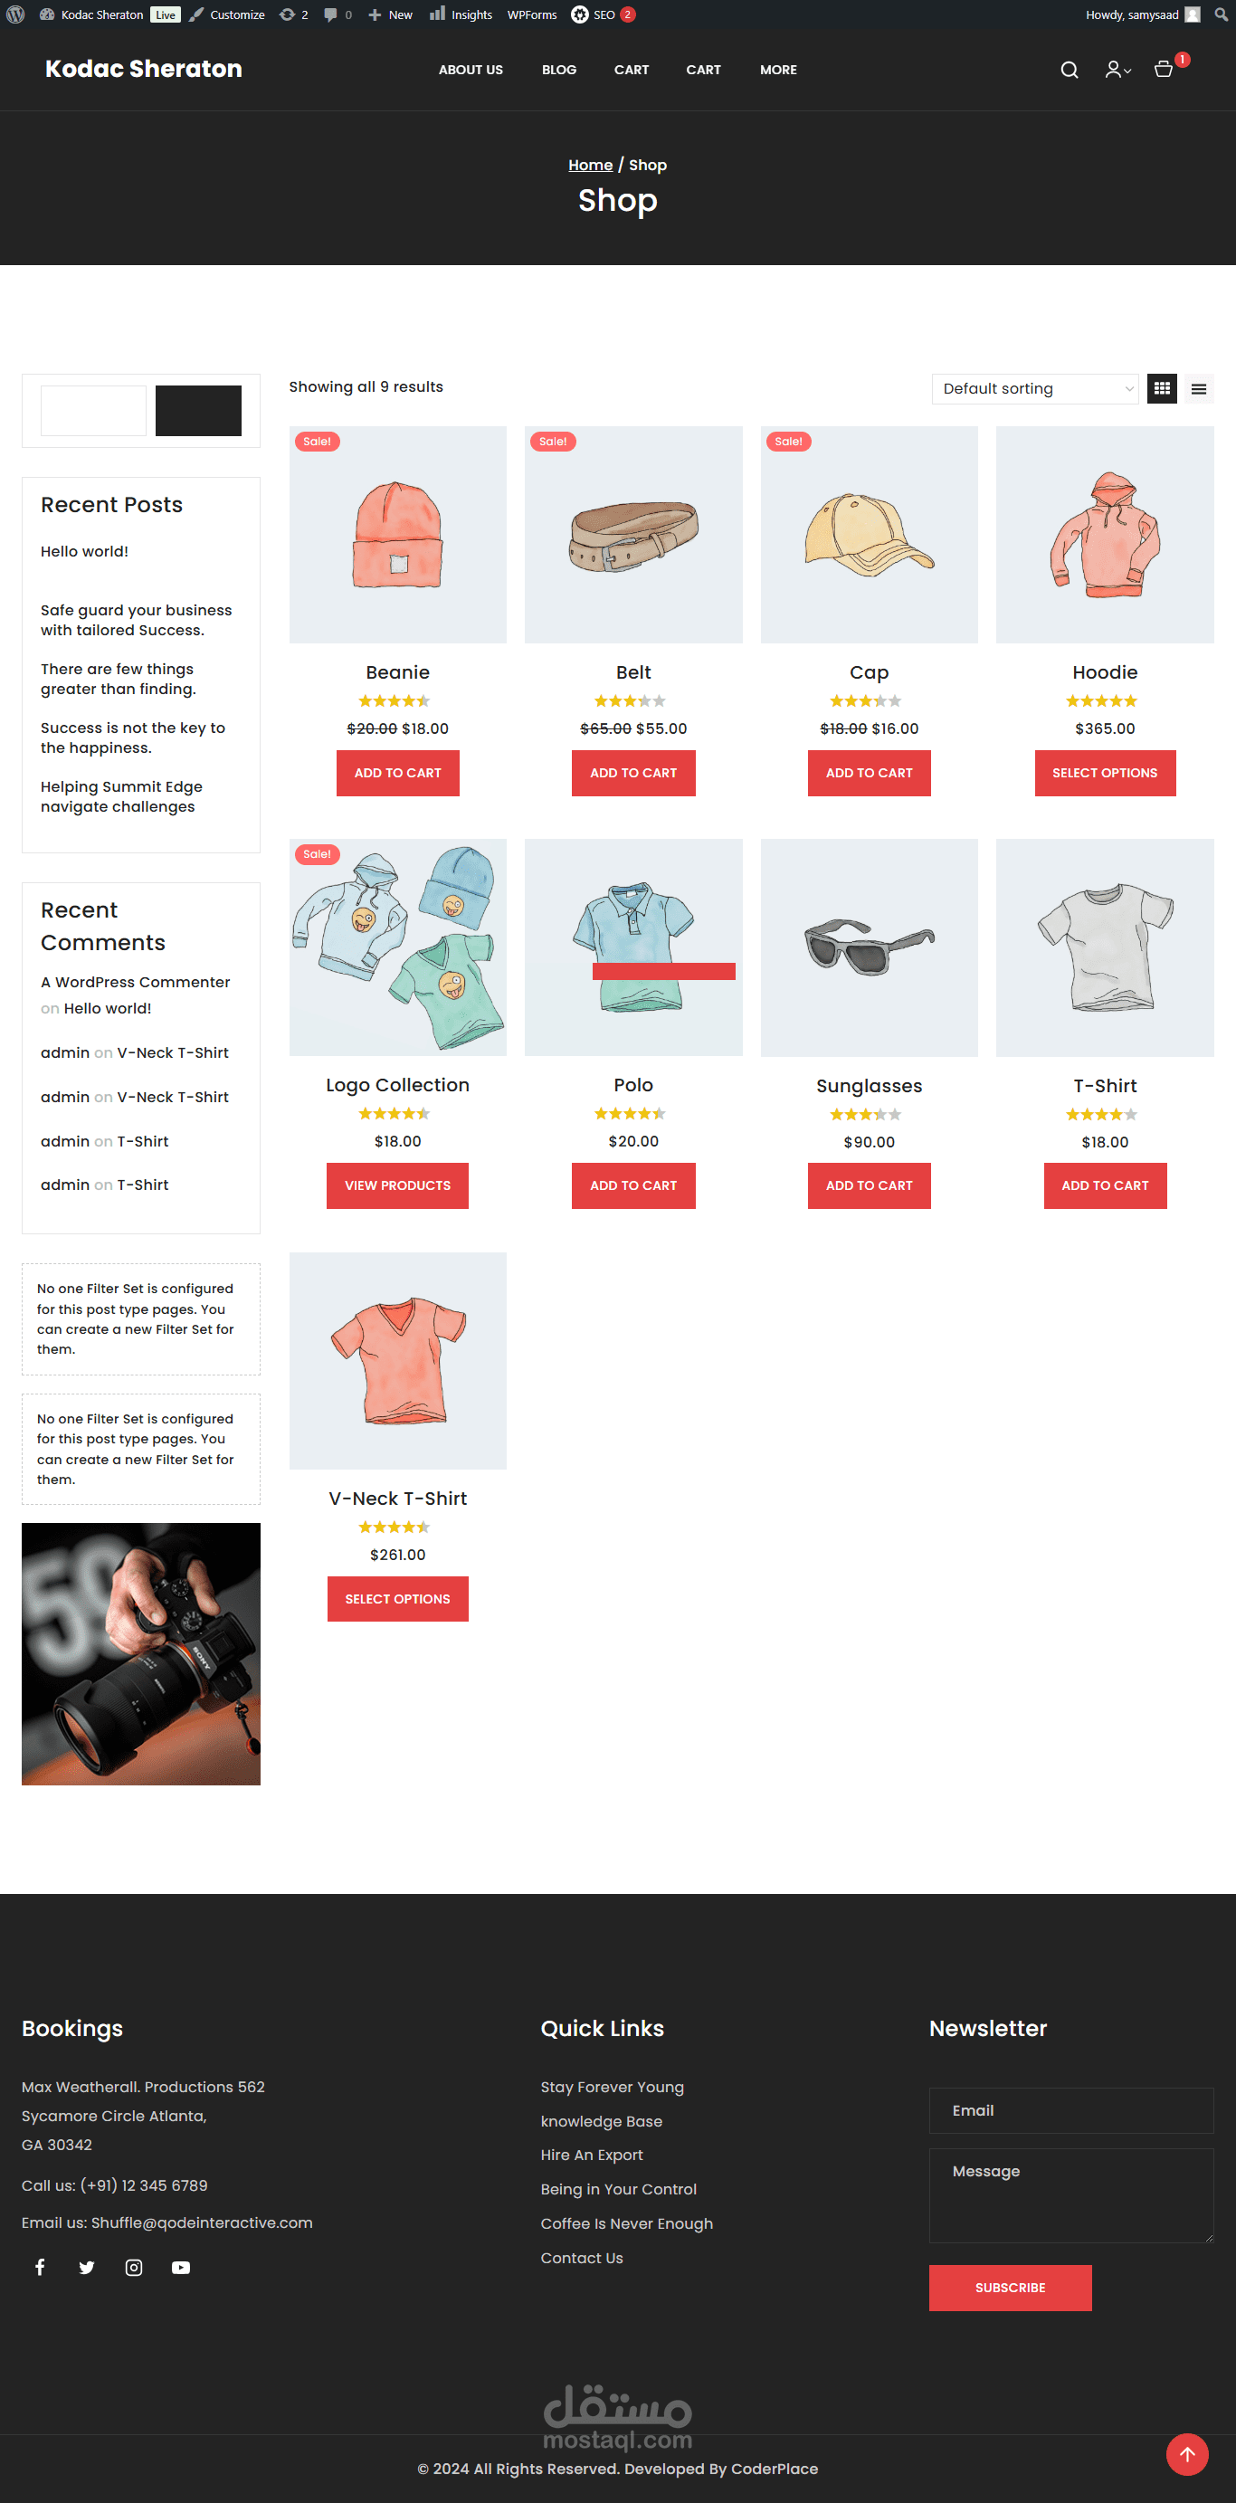Screen dimensions: 1236x2503
Task: Open the YouTube footer icon
Action: [181, 2267]
